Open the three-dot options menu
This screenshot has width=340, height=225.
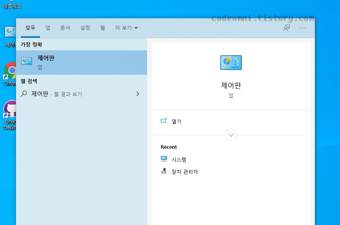pos(303,28)
